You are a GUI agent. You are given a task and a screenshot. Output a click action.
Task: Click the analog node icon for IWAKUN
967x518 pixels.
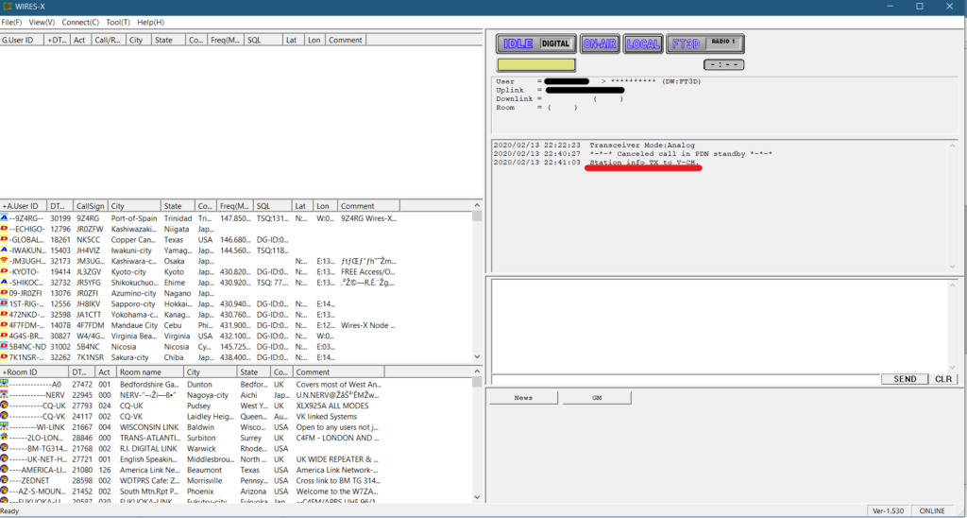tap(5, 250)
